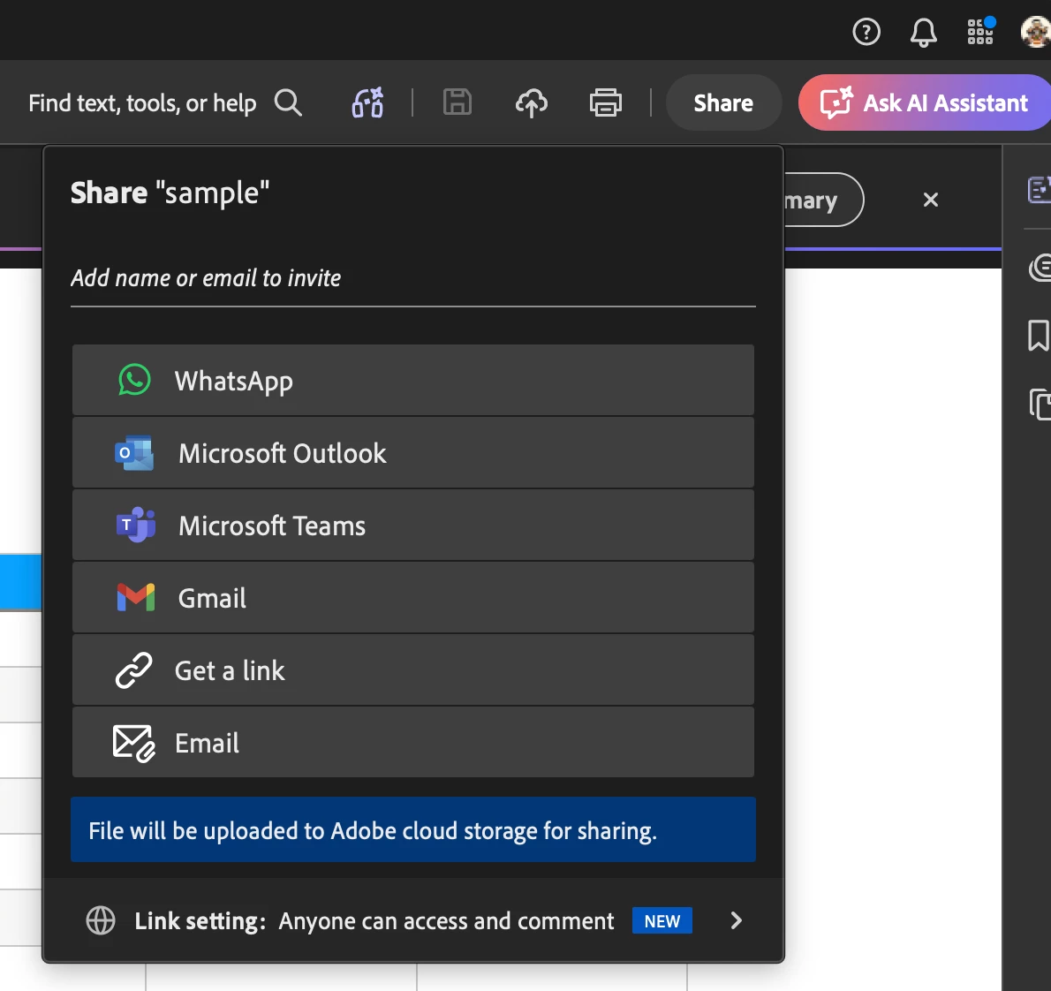Open Ask AI Assistant
Image resolution: width=1051 pixels, height=991 pixels.
click(x=925, y=102)
